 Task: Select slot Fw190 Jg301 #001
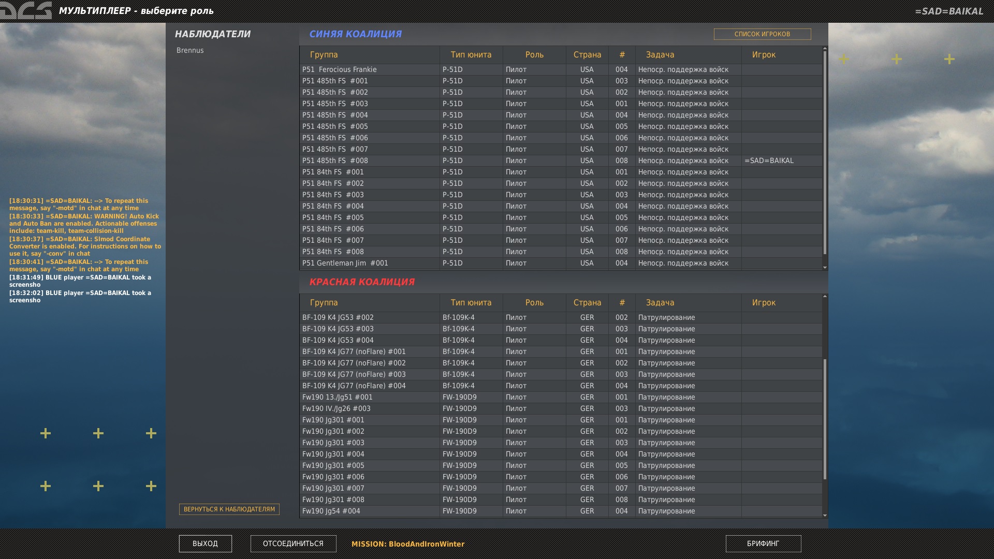point(561,420)
